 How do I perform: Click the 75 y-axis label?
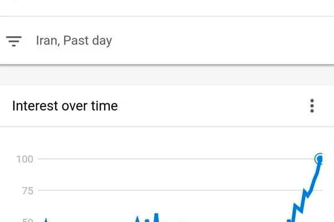[x=28, y=191]
